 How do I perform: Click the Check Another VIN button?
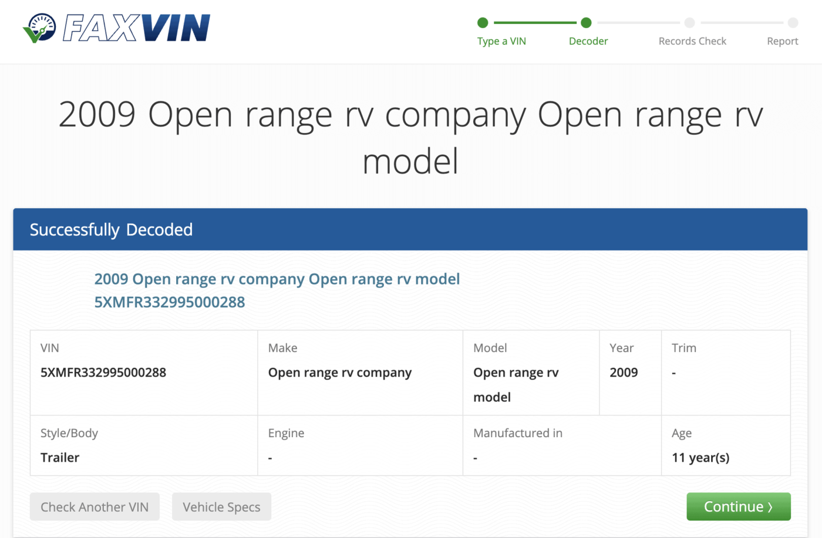tap(95, 506)
